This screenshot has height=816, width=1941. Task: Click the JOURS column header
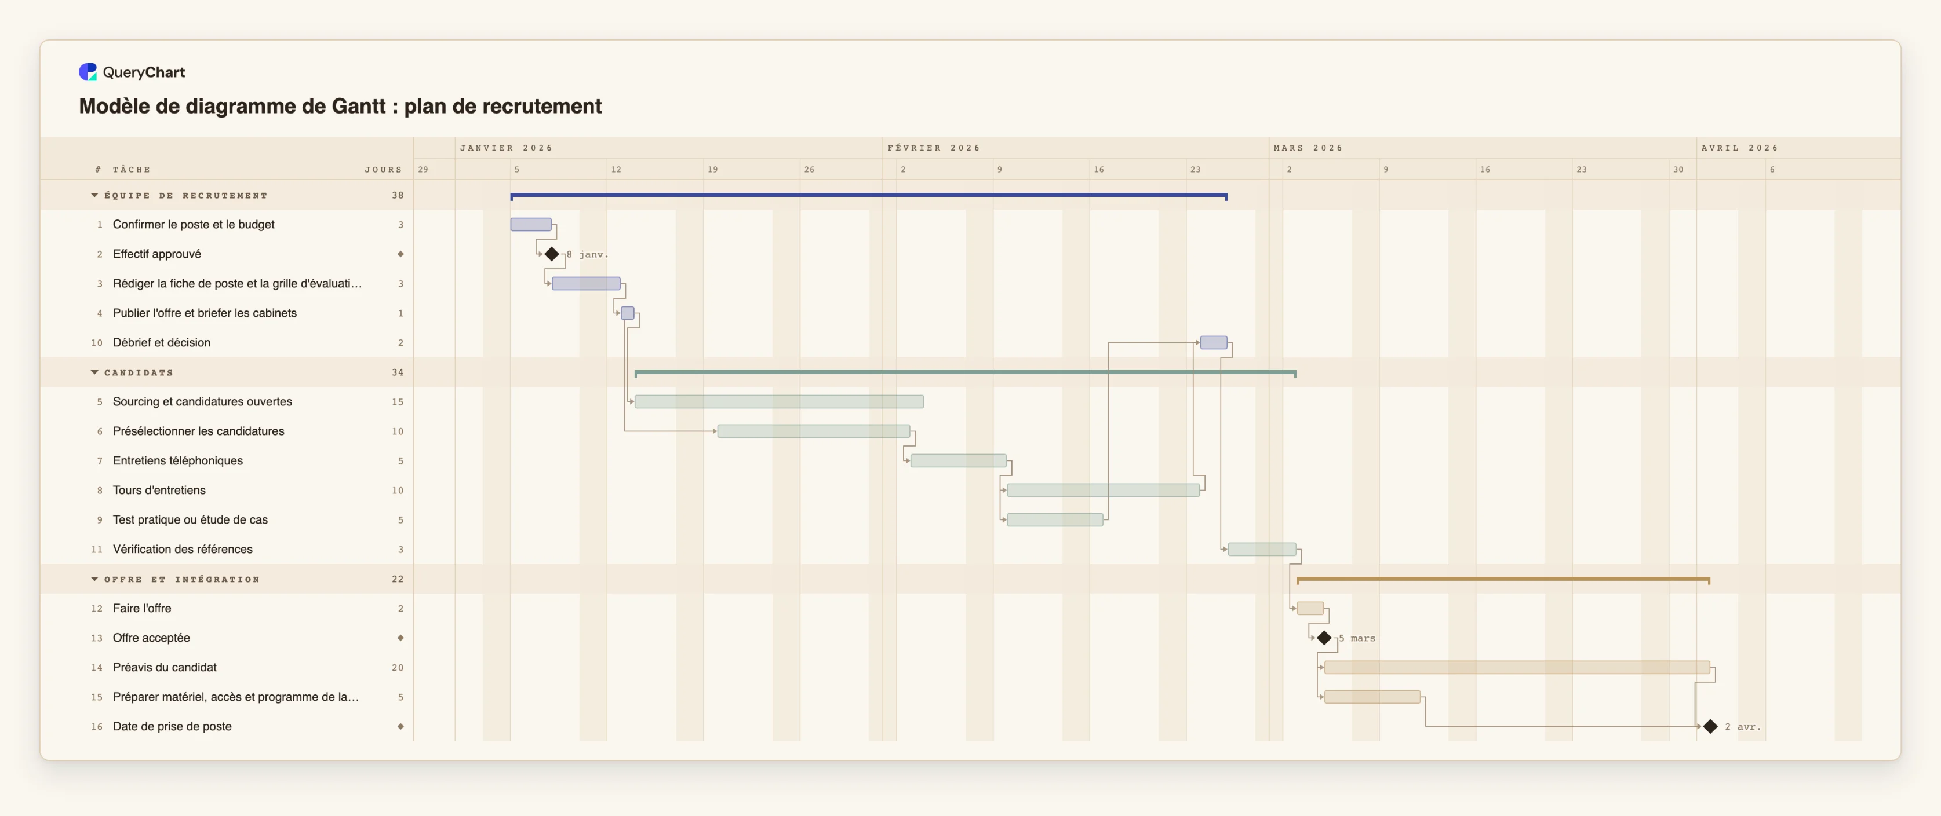[x=384, y=169]
